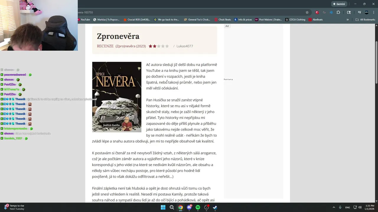Open the Chuki Beats bookmark
This screenshot has width=378, height=212.
pos(223,20)
